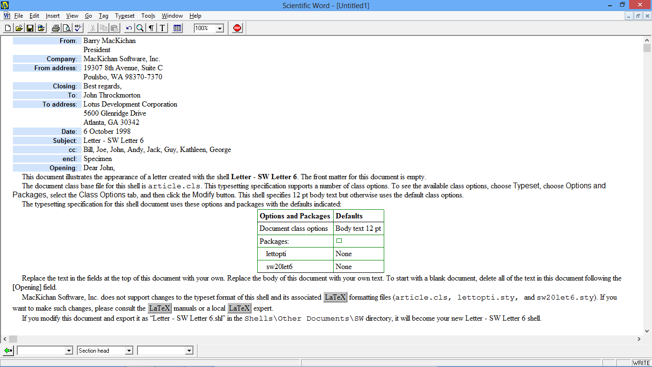Open the Insert menu

pos(53,16)
